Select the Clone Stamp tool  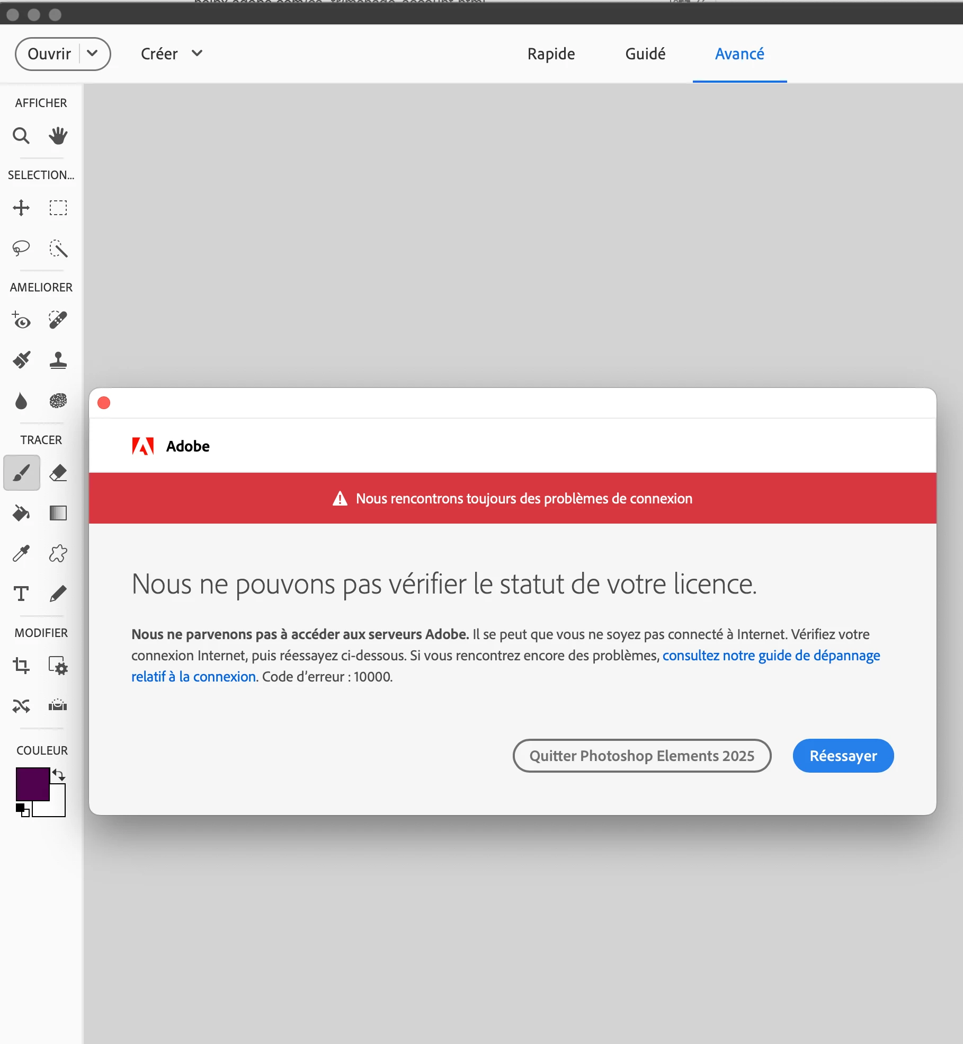(58, 360)
